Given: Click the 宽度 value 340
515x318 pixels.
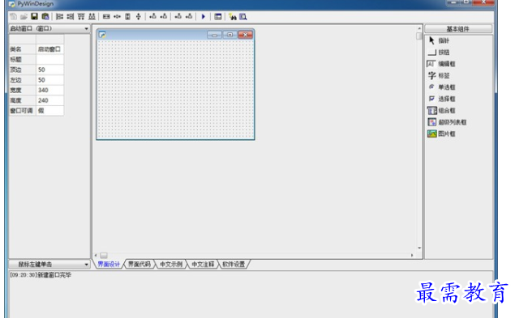Looking at the screenshot, I should (x=50, y=90).
